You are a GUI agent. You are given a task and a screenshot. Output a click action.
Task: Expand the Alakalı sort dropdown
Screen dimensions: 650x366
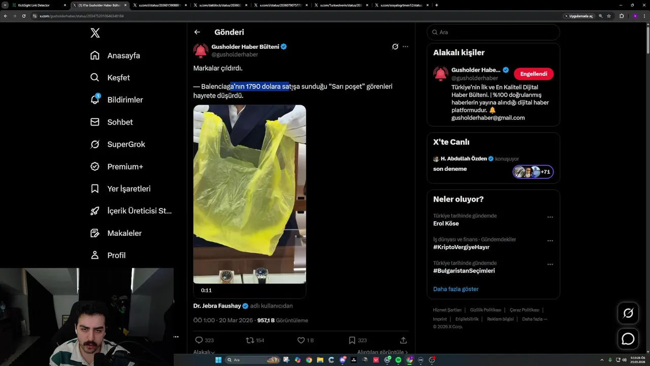pos(204,352)
